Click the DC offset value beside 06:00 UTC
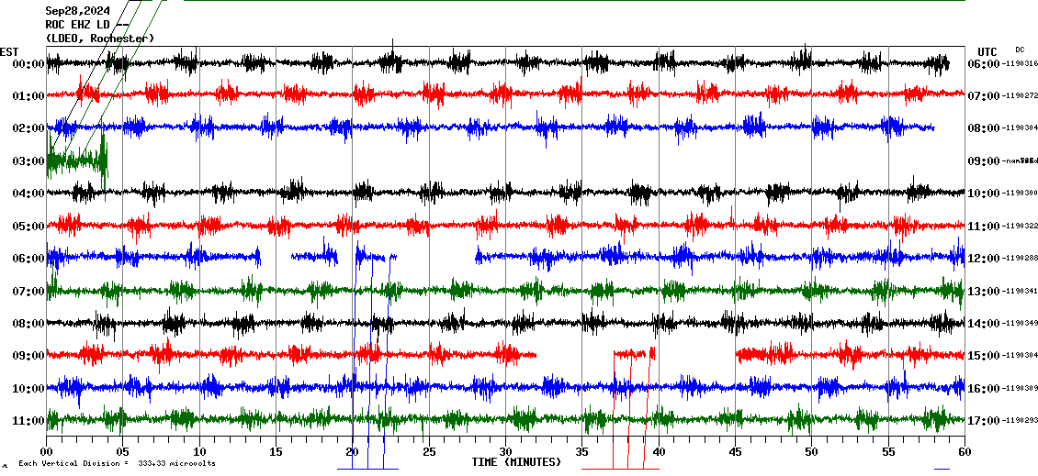 coord(1021,64)
